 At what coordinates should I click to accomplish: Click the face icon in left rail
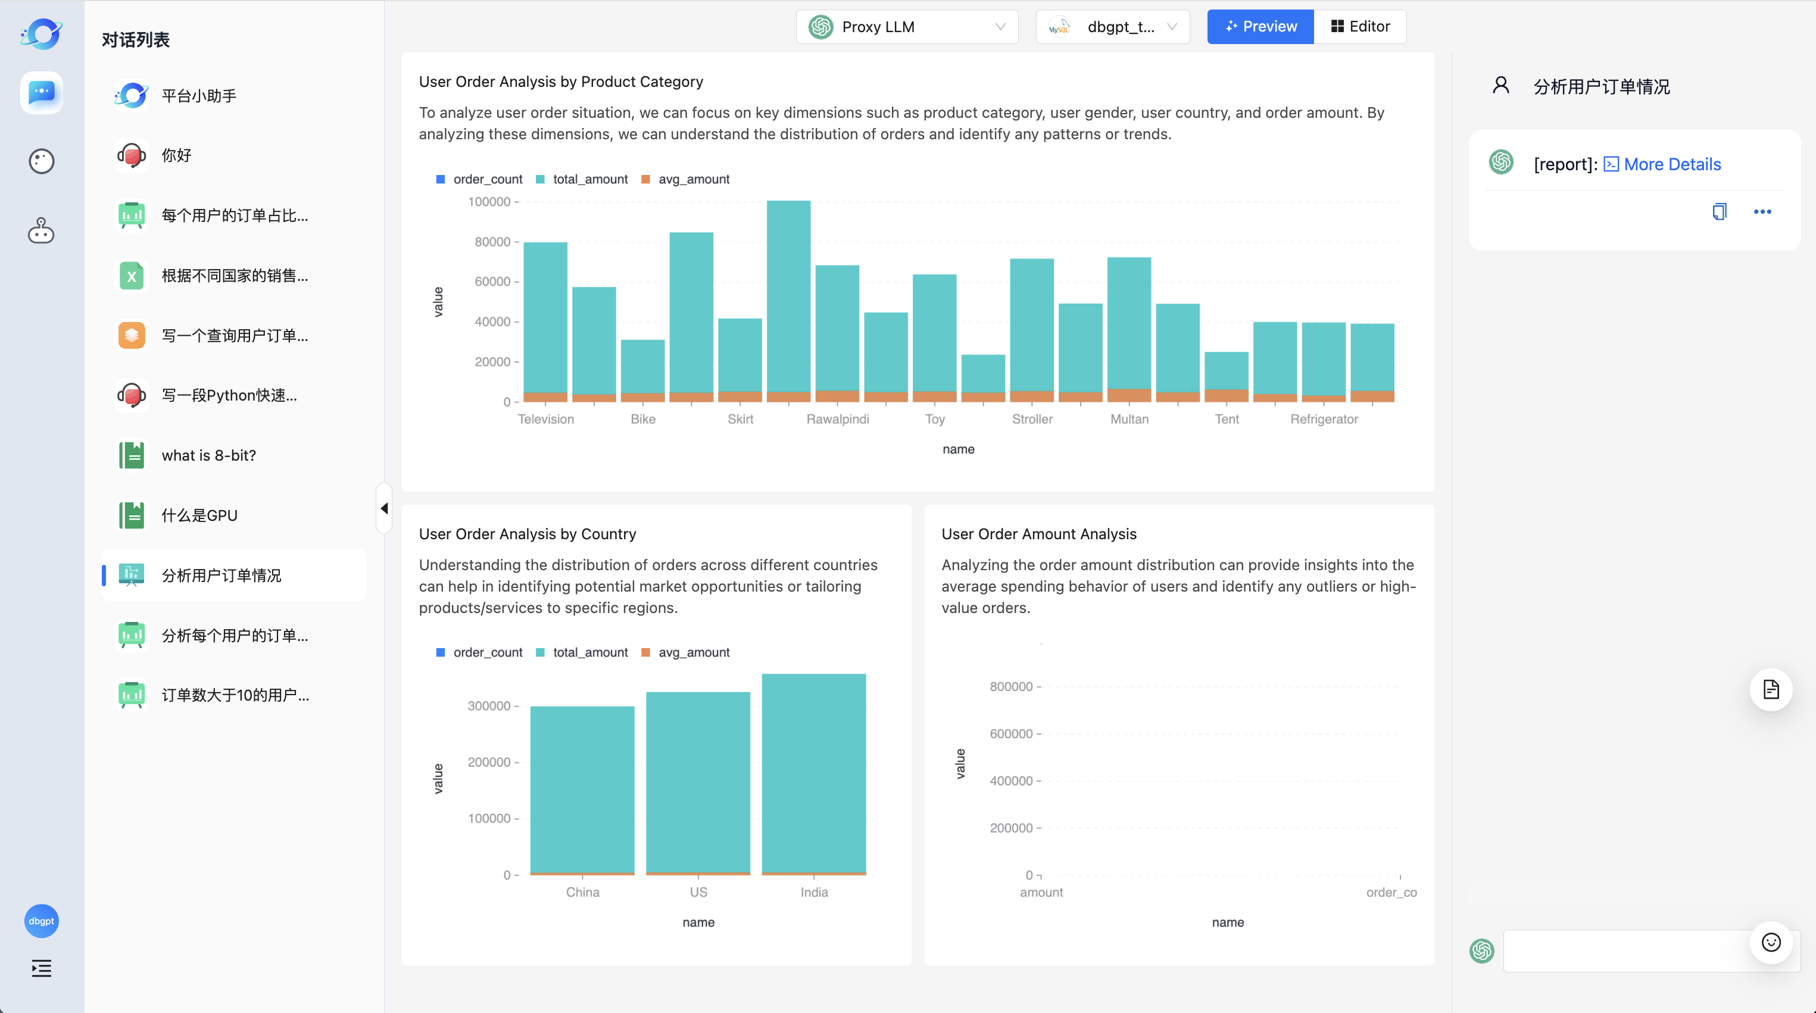pyautogui.click(x=41, y=161)
